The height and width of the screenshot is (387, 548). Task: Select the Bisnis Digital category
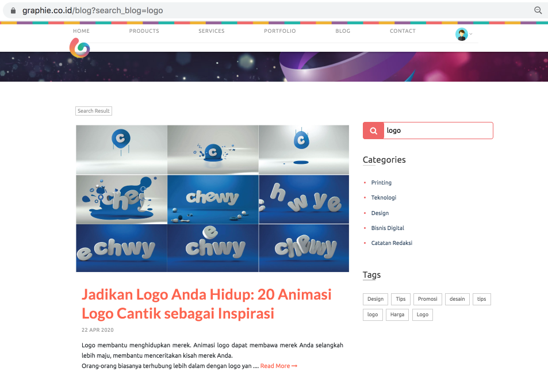(388, 228)
